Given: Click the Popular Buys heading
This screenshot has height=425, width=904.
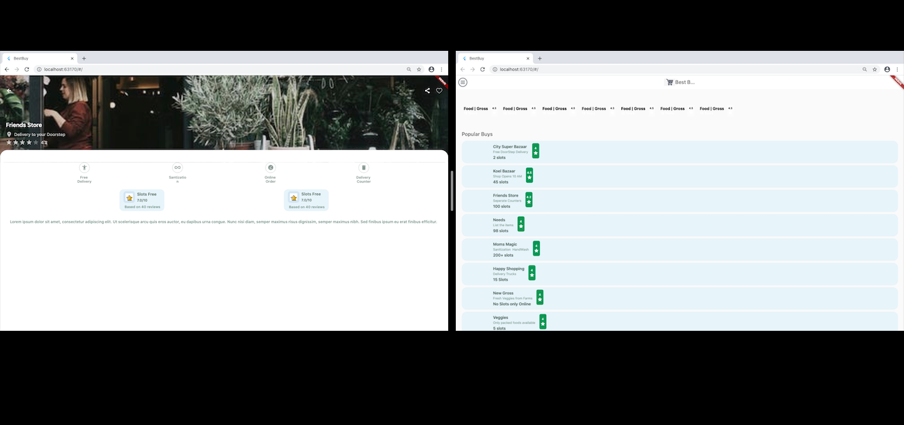Looking at the screenshot, I should pos(477,134).
